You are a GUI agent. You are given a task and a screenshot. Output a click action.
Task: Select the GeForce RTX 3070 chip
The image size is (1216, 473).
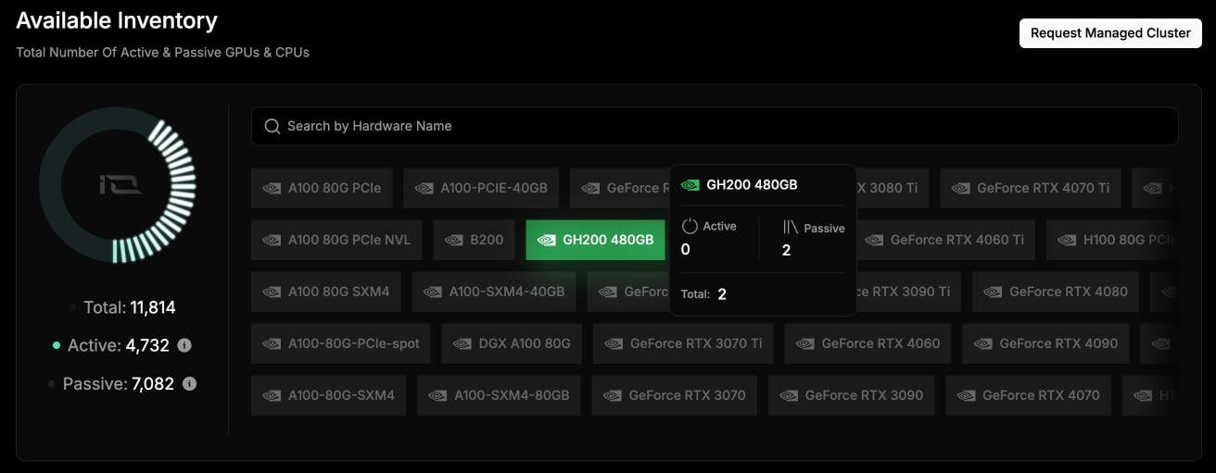tap(674, 395)
